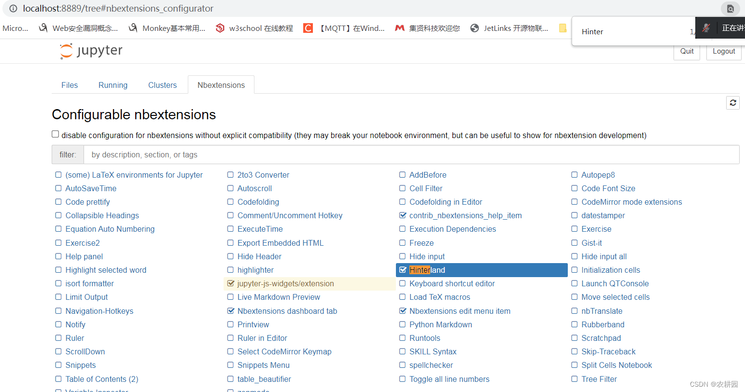745x392 pixels.
Task: Select the Hide input all extension
Action: pyautogui.click(x=604, y=256)
